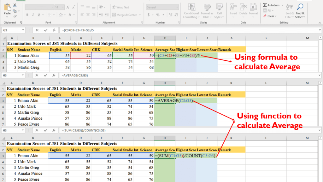Toggle Bold formatting in the Font group
323x182 pixels.
pos(27,15)
